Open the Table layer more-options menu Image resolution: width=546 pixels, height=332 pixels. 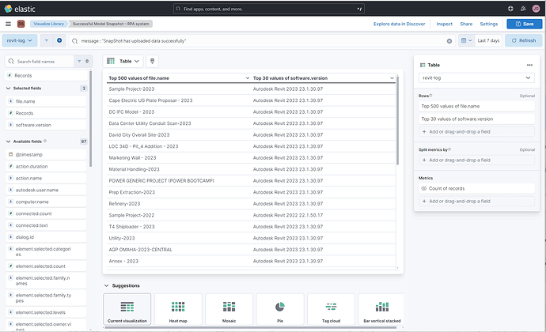[x=529, y=65]
